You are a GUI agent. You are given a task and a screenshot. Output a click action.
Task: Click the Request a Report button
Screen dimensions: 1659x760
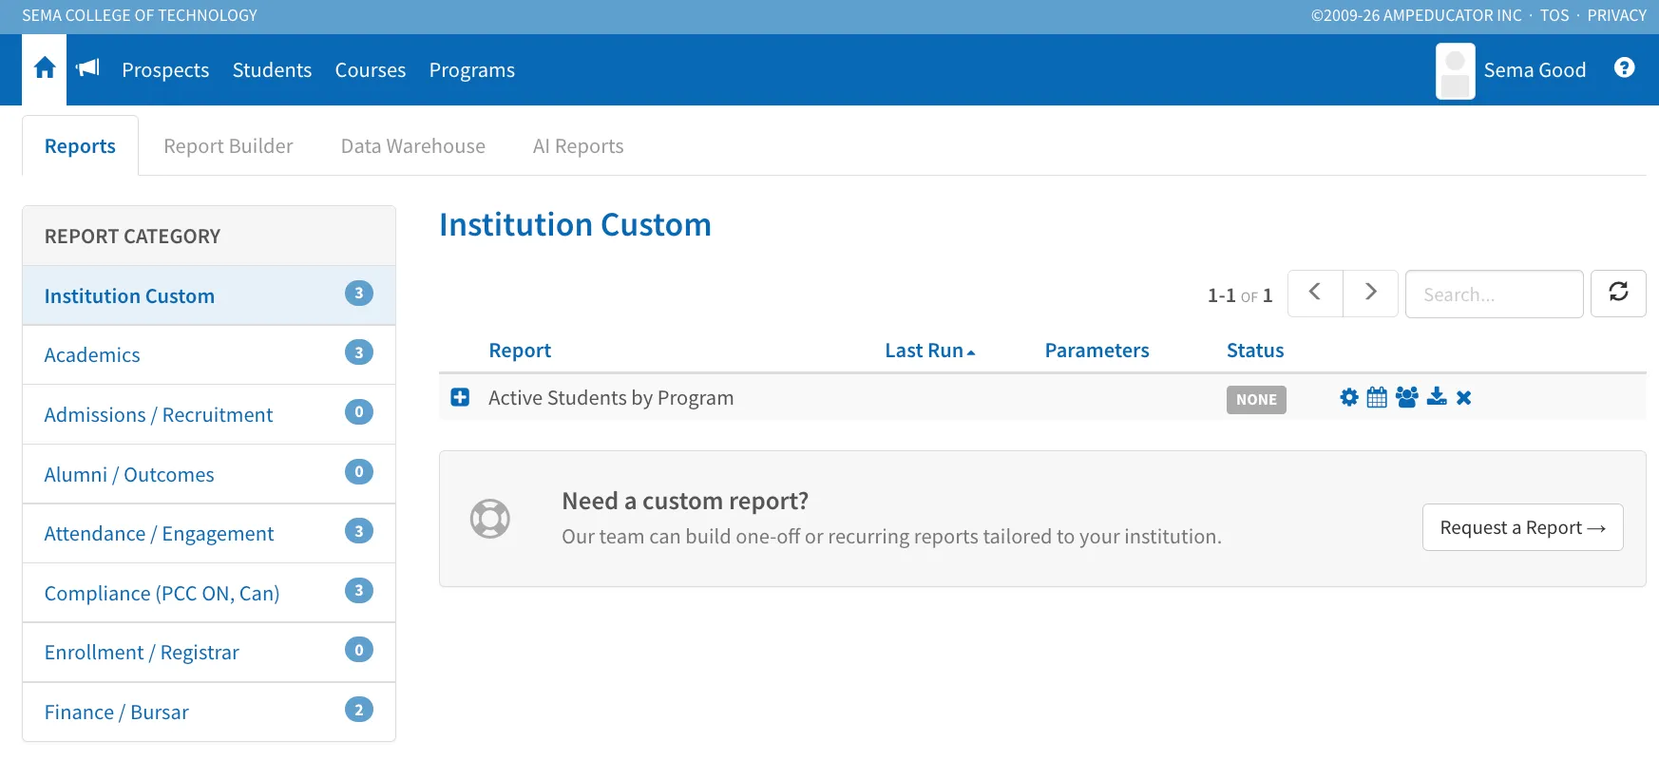(x=1522, y=527)
